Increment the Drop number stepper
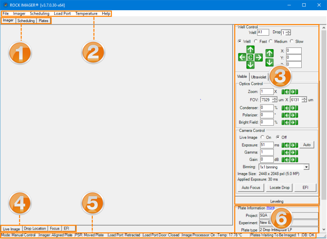The height and width of the screenshot is (239, 327). point(289,31)
